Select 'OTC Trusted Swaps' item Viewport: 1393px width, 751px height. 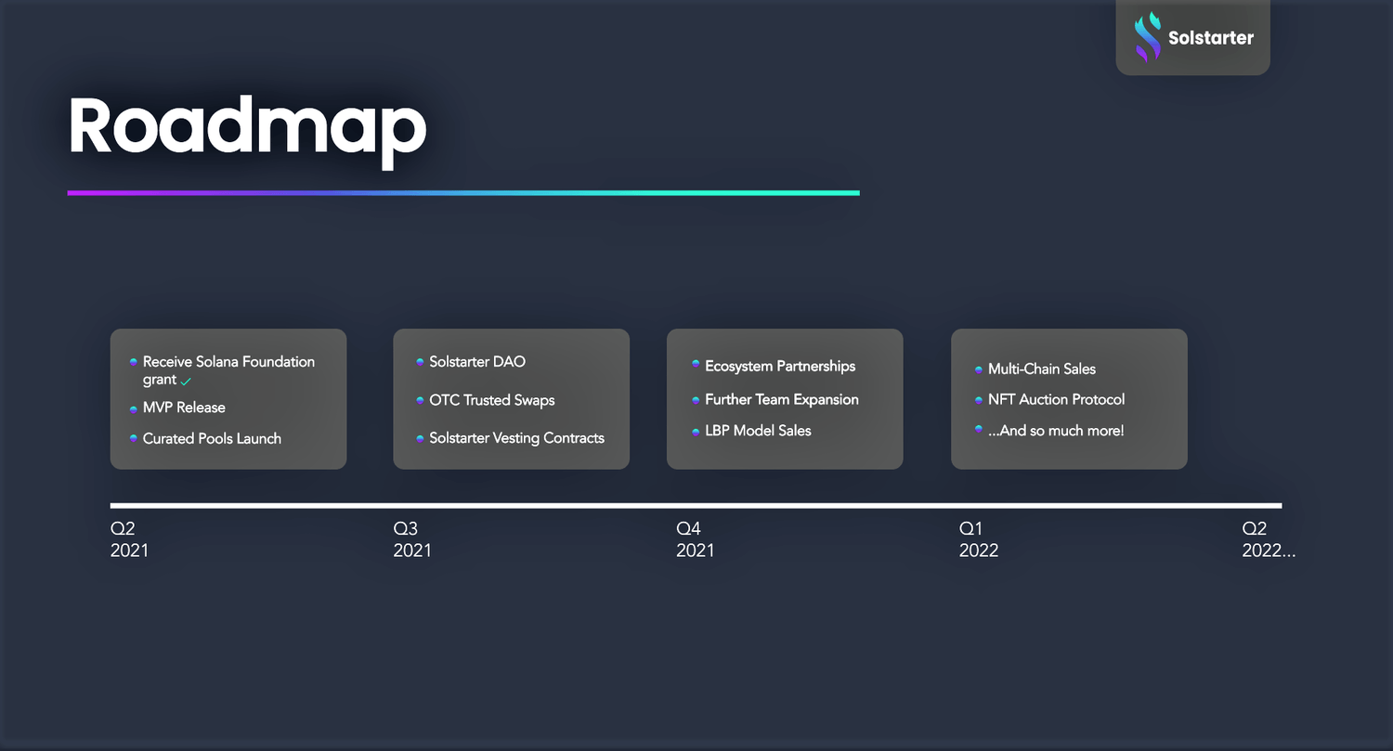(x=492, y=400)
